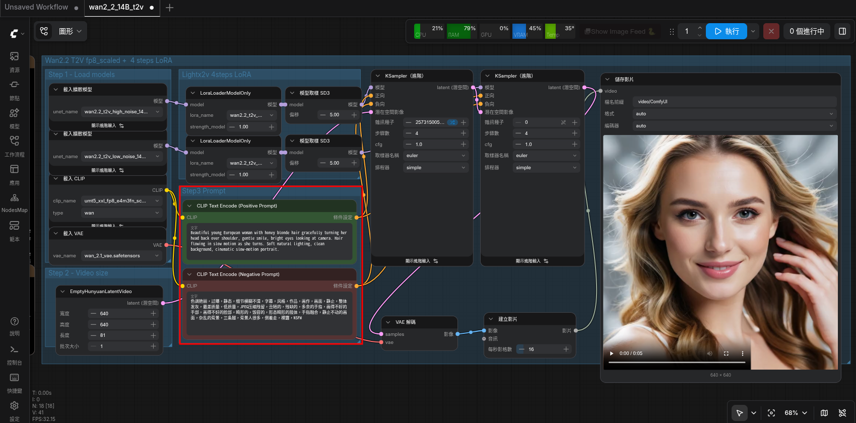856x423 pixels.
Task: Click the fit view icon in bottom toolbar
Action: [771, 413]
